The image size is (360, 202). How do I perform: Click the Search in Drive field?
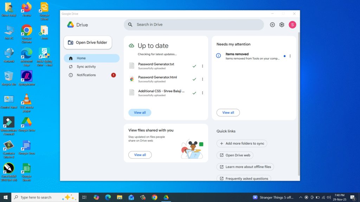click(194, 25)
